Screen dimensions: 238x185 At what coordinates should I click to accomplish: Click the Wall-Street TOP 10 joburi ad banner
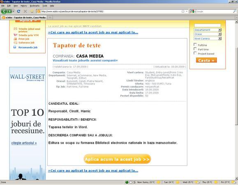coord(28,123)
